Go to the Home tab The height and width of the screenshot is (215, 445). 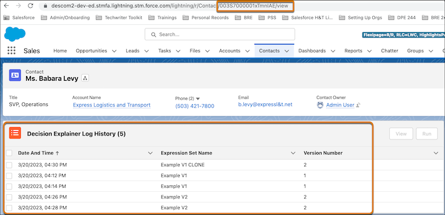(x=60, y=51)
